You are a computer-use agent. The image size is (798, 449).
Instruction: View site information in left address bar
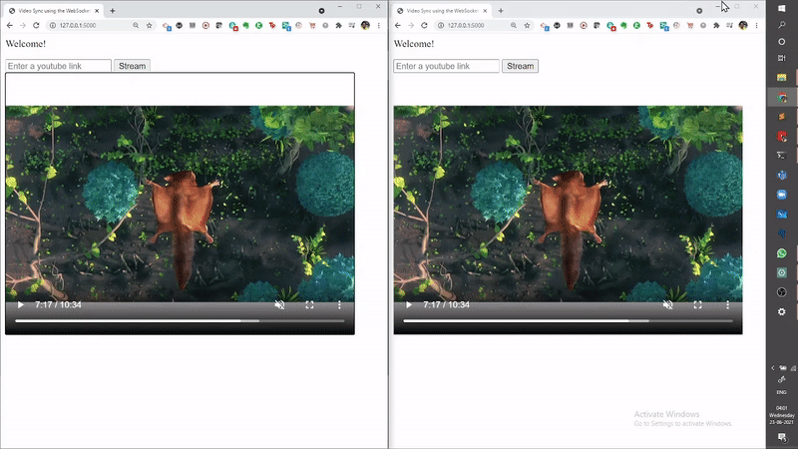click(x=53, y=26)
